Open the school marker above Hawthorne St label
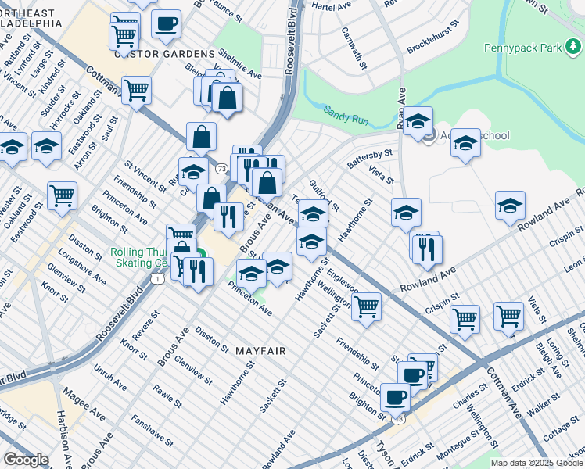The height and width of the screenshot is (469, 585). (311, 243)
